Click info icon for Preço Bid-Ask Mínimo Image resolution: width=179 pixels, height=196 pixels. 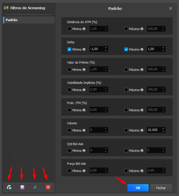[x=84, y=171]
